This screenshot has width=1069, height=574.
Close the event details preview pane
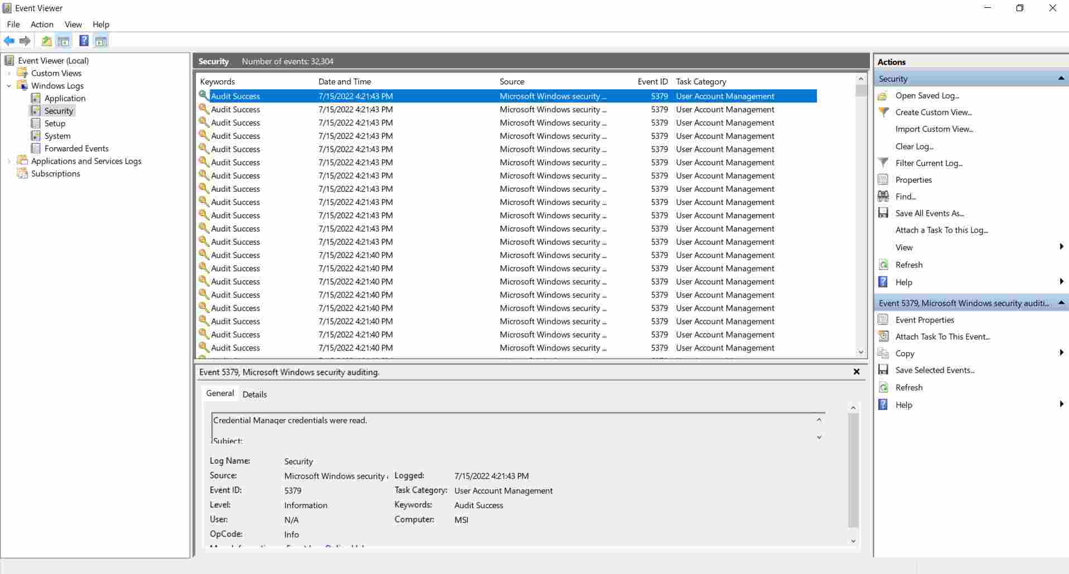pos(857,372)
